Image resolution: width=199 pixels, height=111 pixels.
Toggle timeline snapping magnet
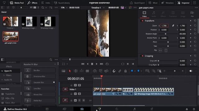tap(114, 71)
